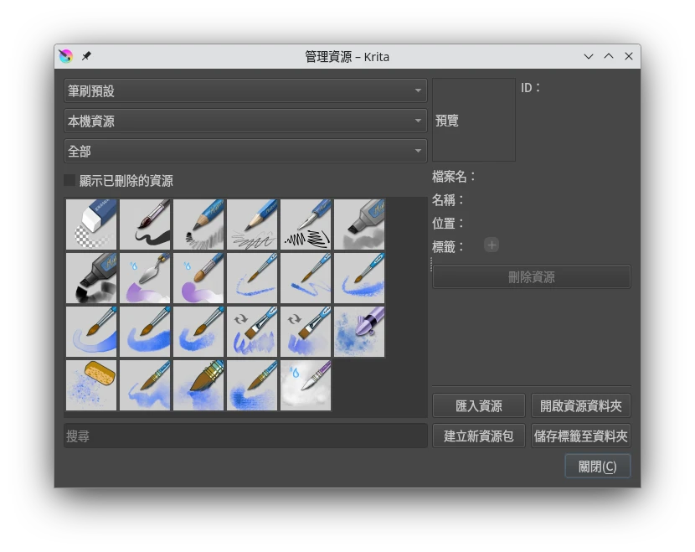Click the 搜尋 search input field
Screen dimensions: 695x552
pyautogui.click(x=245, y=436)
